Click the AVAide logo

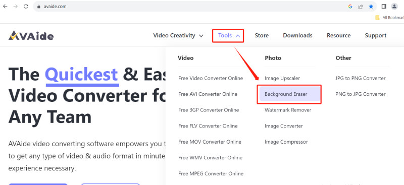pos(31,35)
